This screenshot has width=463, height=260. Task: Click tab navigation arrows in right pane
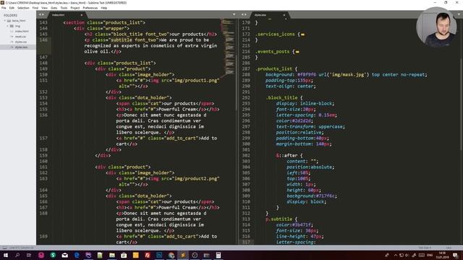click(244, 14)
